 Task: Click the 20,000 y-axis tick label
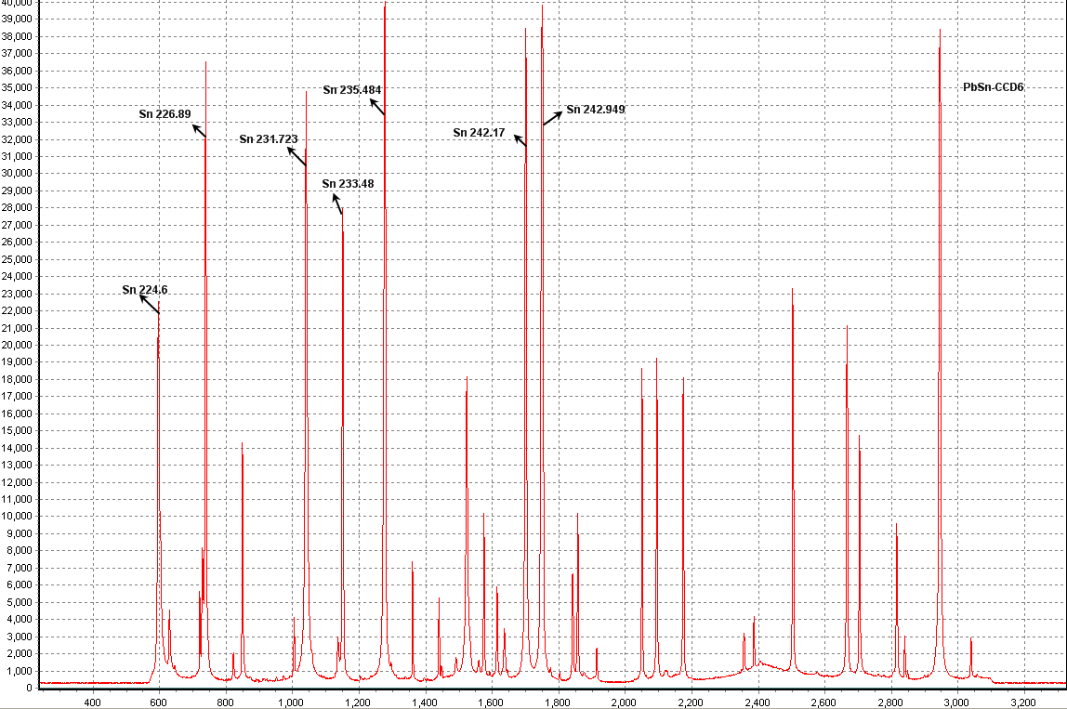pyautogui.click(x=19, y=345)
